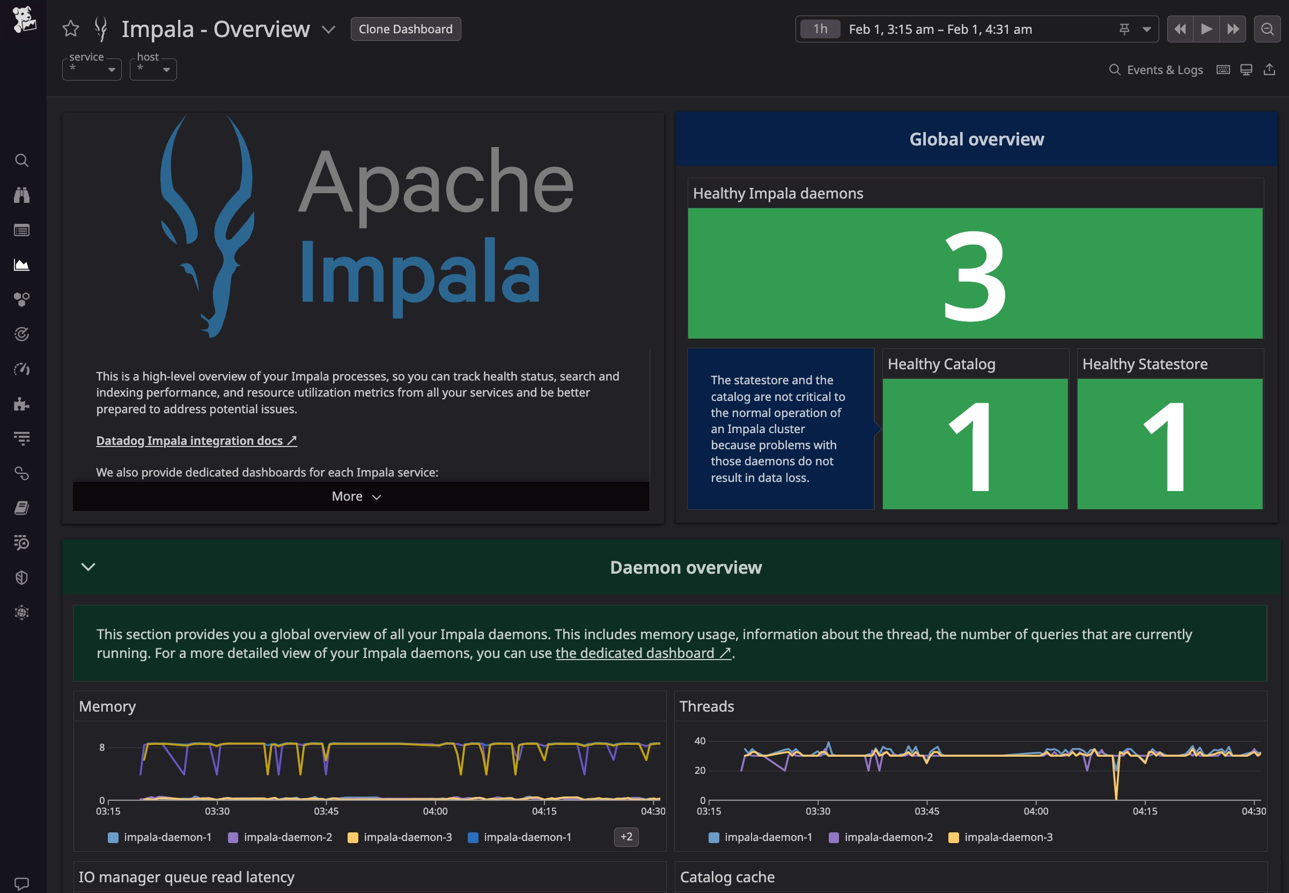Show keyboard shortcuts via the keyboard icon
The image size is (1289, 893).
1223,69
